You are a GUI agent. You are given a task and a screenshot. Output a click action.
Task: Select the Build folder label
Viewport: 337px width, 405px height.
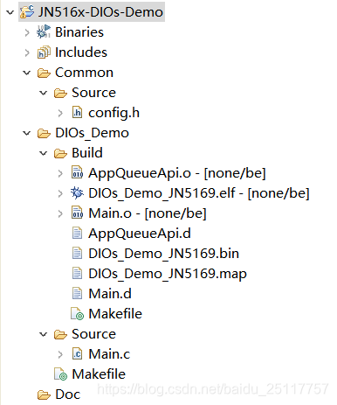[87, 153]
